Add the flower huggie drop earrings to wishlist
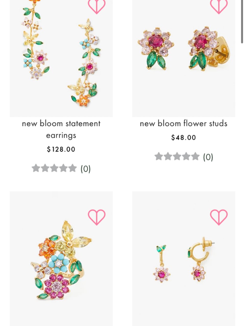 [219, 217]
